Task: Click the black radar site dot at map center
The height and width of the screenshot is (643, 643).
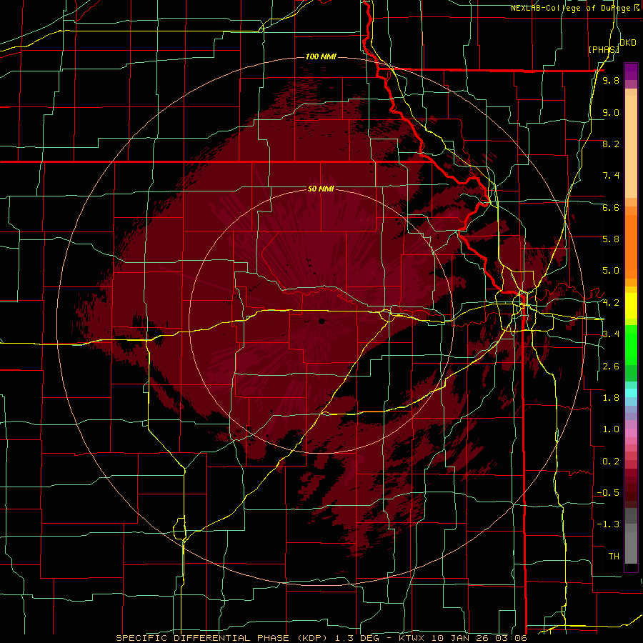Action: (x=322, y=321)
